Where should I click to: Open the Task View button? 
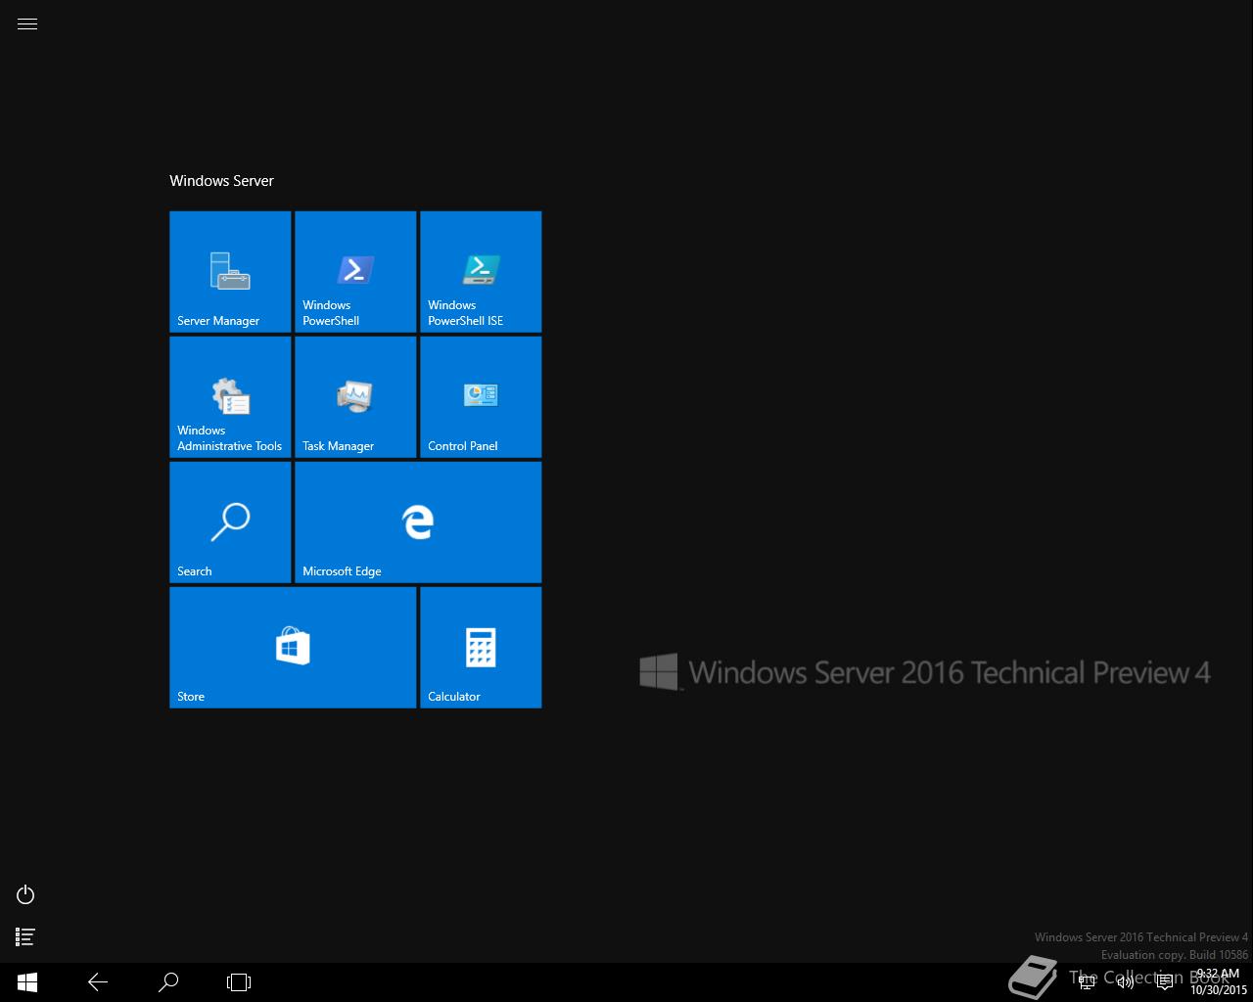coord(239,982)
